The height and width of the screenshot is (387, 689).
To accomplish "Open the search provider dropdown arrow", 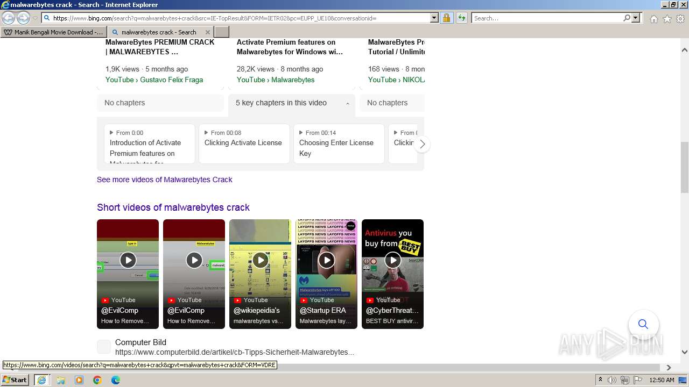I will (x=636, y=18).
